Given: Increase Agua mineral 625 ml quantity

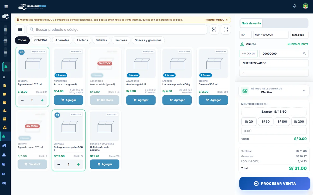Looking at the screenshot, I should tap(42, 100).
